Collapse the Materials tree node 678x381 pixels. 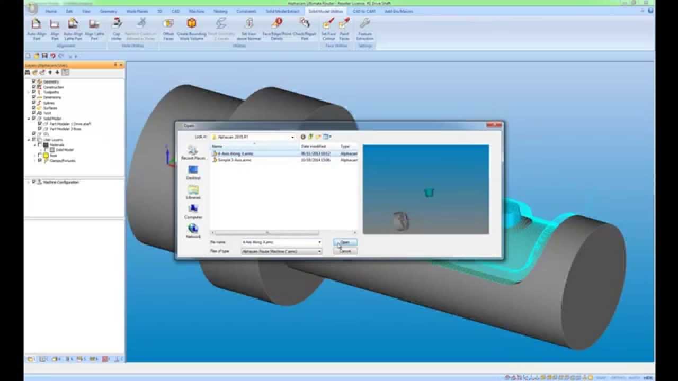point(35,144)
